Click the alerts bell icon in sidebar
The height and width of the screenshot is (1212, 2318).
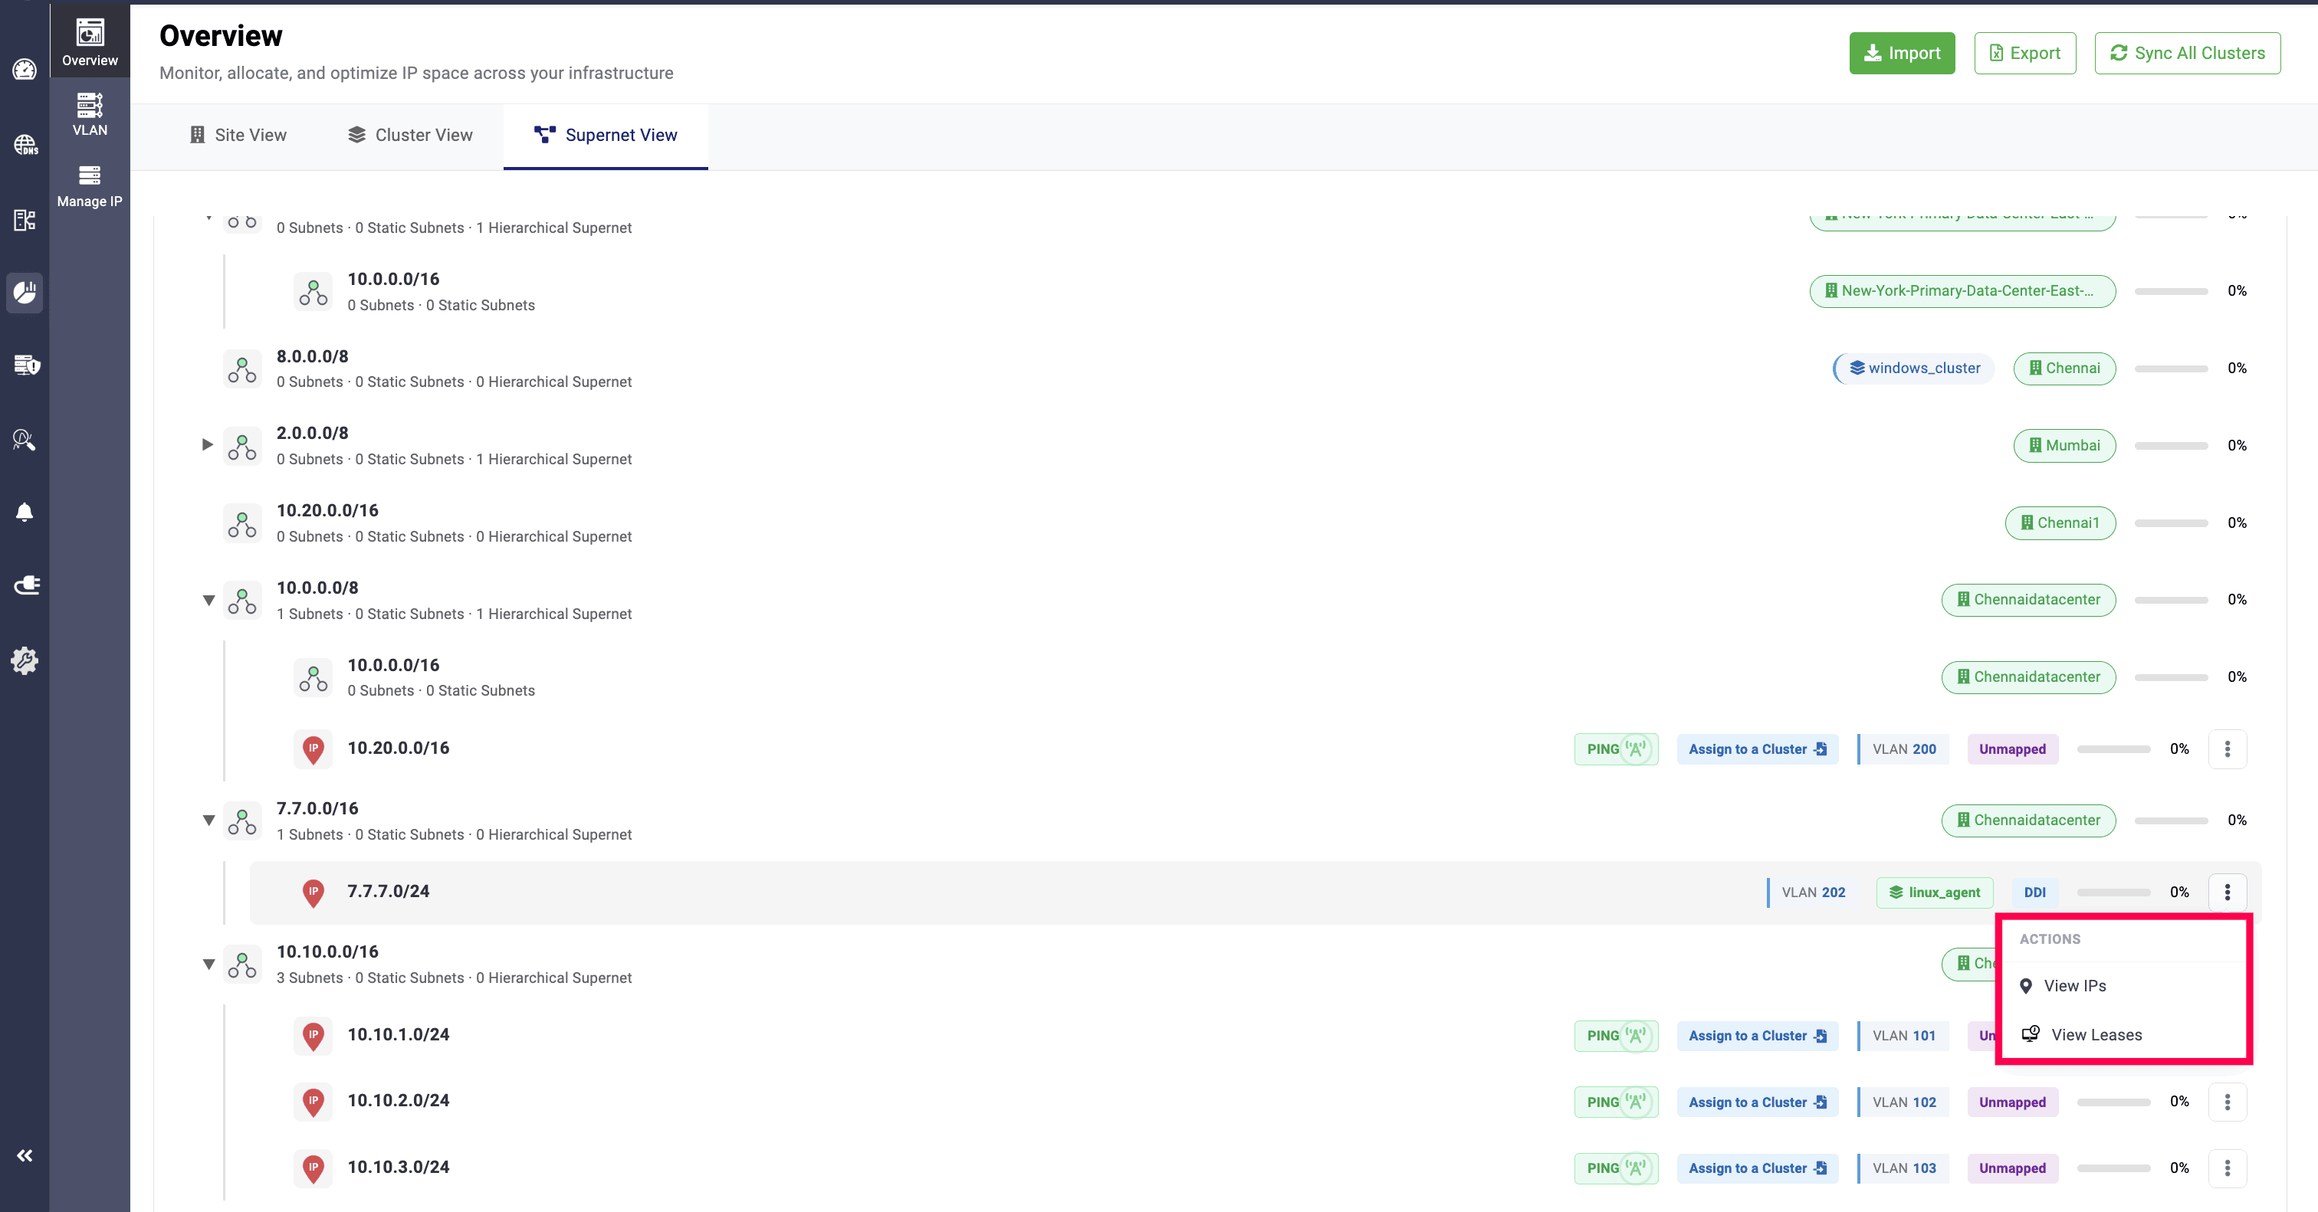25,513
